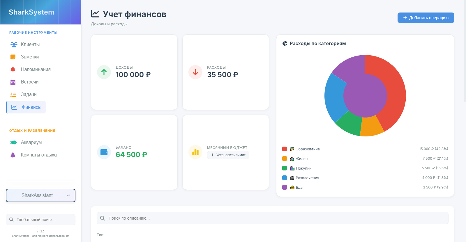Click the balance value 64 500 ₽

click(131, 155)
